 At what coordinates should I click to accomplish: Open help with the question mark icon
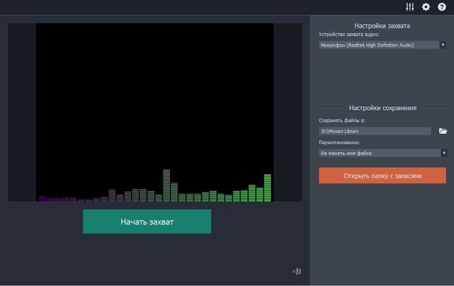441,7
